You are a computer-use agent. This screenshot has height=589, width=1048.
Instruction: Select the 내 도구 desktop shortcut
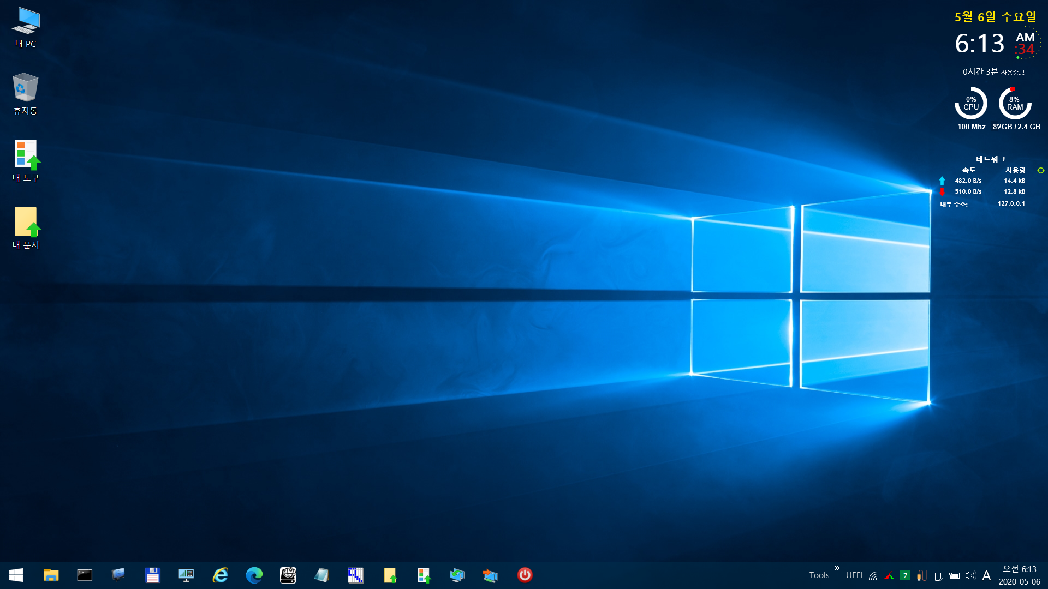click(26, 161)
